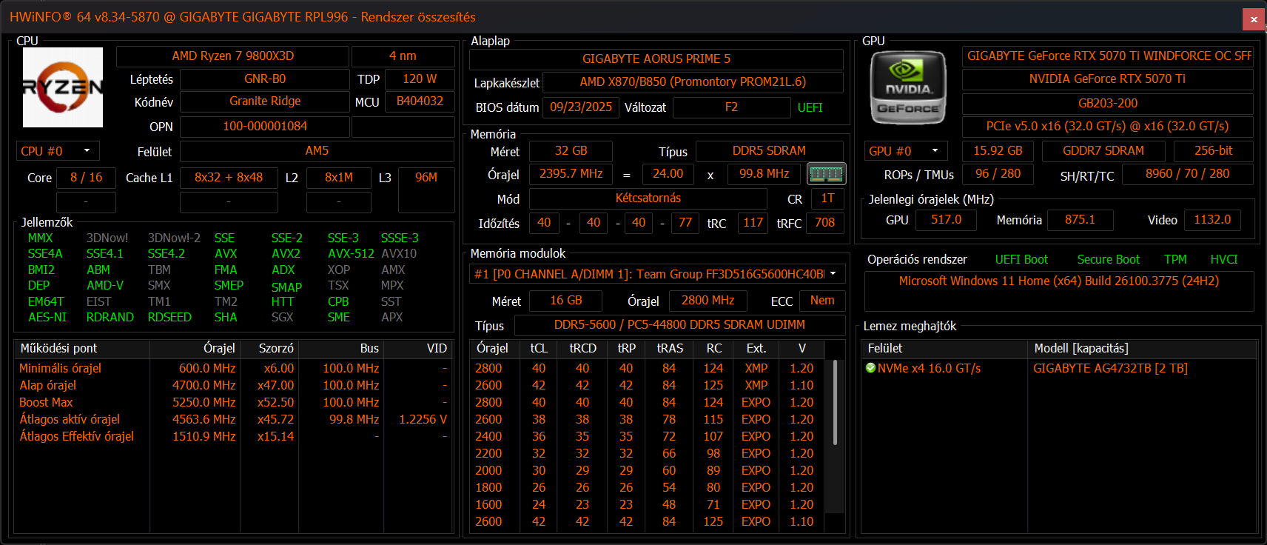Screen dimensions: 1267x545
Task: Select the GIGABYTE AG4732TB drive row
Action: point(1109,368)
